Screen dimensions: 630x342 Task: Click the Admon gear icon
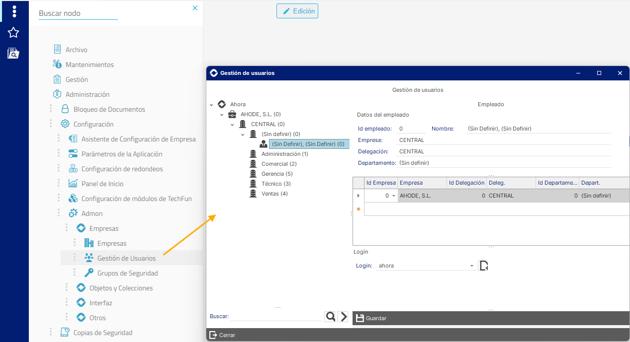[x=73, y=213]
